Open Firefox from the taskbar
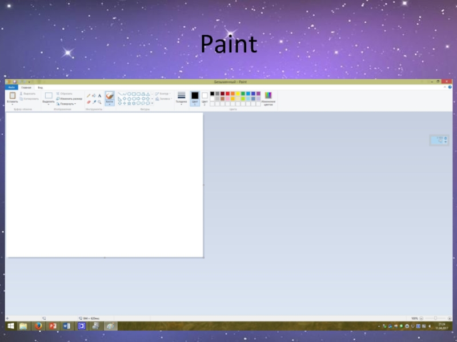Image resolution: width=457 pixels, height=342 pixels. (x=38, y=326)
